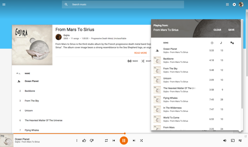Open the cast to device icon

point(233,140)
